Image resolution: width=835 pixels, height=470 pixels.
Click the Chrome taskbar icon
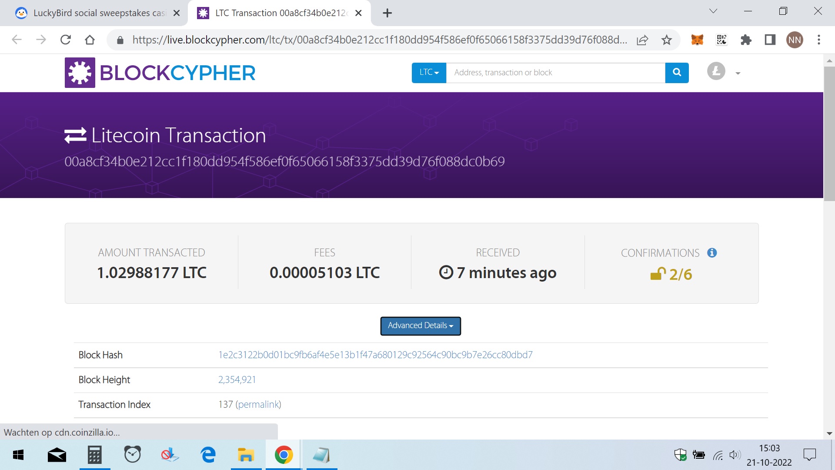click(x=284, y=455)
